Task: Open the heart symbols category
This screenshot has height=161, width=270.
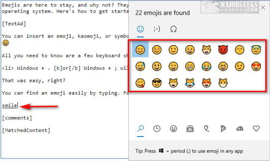Action: pyautogui.click(x=256, y=128)
